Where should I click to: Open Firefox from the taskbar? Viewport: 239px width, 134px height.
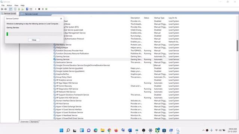(116, 130)
